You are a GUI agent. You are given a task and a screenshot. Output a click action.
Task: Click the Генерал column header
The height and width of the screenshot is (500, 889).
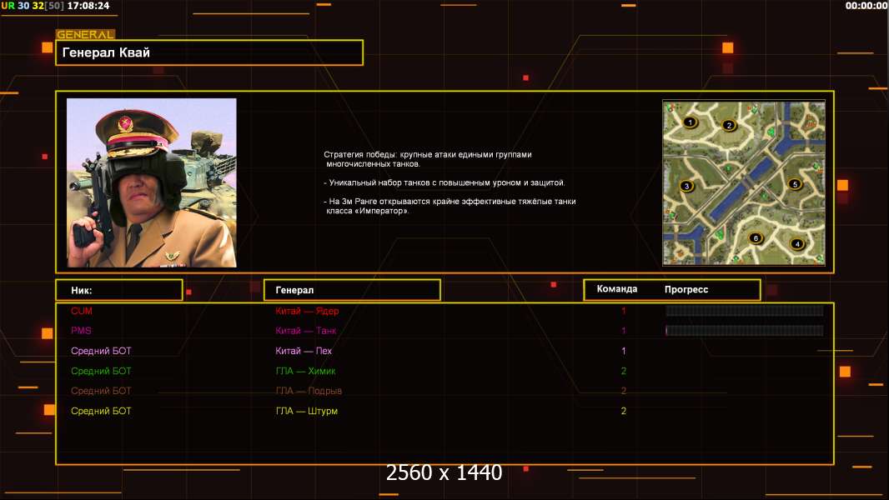(x=352, y=290)
